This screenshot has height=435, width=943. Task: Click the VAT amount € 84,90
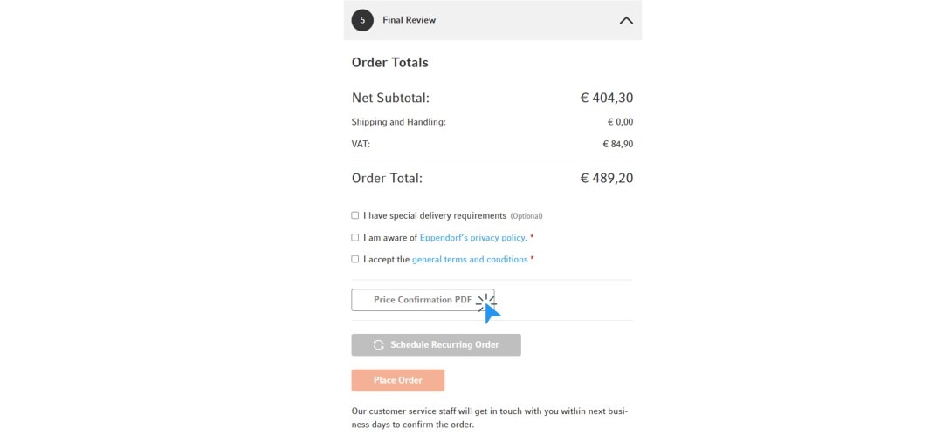coord(617,144)
